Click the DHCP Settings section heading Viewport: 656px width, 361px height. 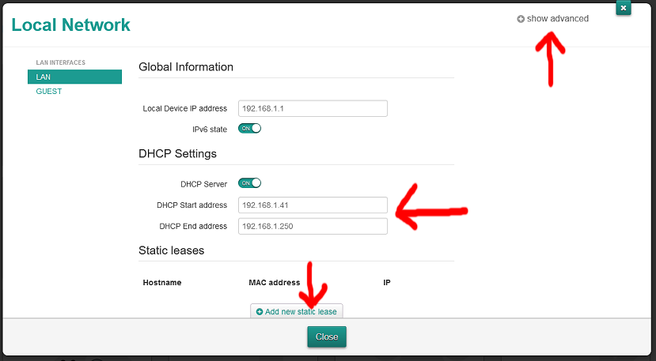point(177,153)
